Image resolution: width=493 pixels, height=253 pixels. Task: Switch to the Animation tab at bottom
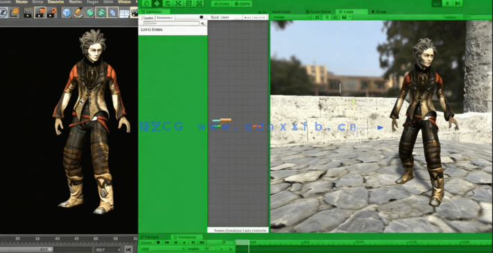tap(187, 237)
